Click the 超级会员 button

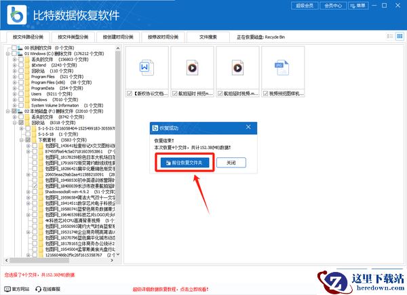coord(305,5)
